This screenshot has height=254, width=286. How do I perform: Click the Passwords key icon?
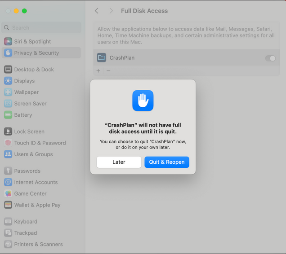point(8,171)
